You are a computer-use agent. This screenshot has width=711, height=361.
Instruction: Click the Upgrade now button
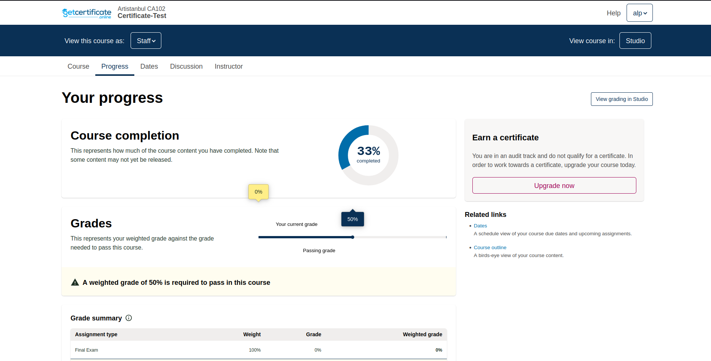pos(554,185)
